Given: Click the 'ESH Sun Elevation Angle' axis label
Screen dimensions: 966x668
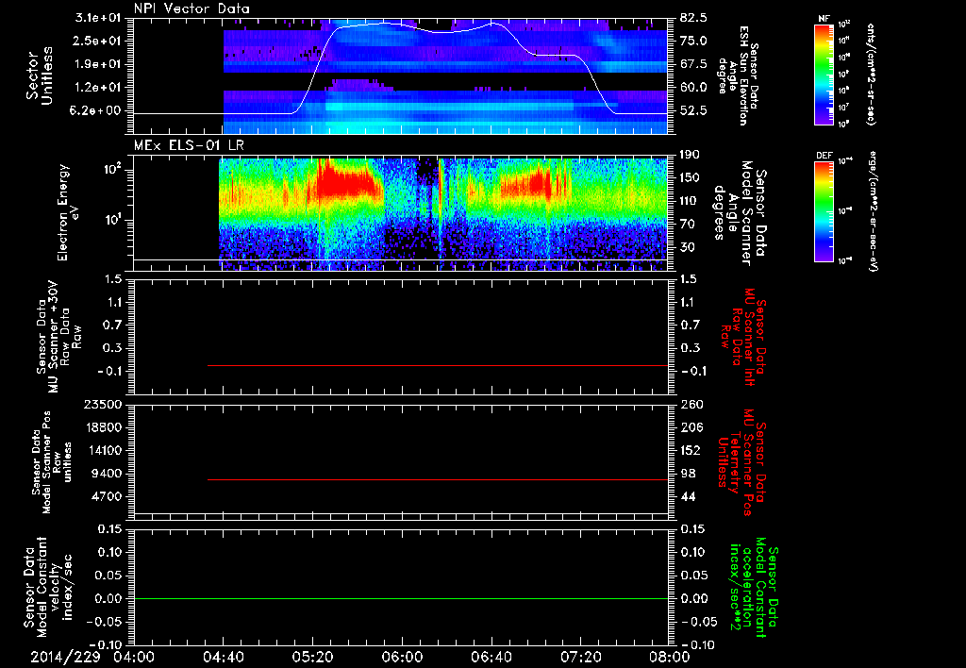Looking at the screenshot, I should coord(738,75).
